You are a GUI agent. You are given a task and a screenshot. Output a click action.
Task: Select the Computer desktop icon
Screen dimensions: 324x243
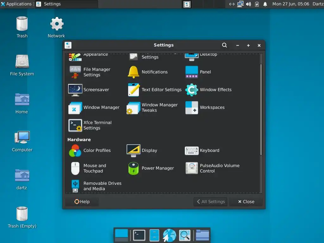tap(22, 141)
